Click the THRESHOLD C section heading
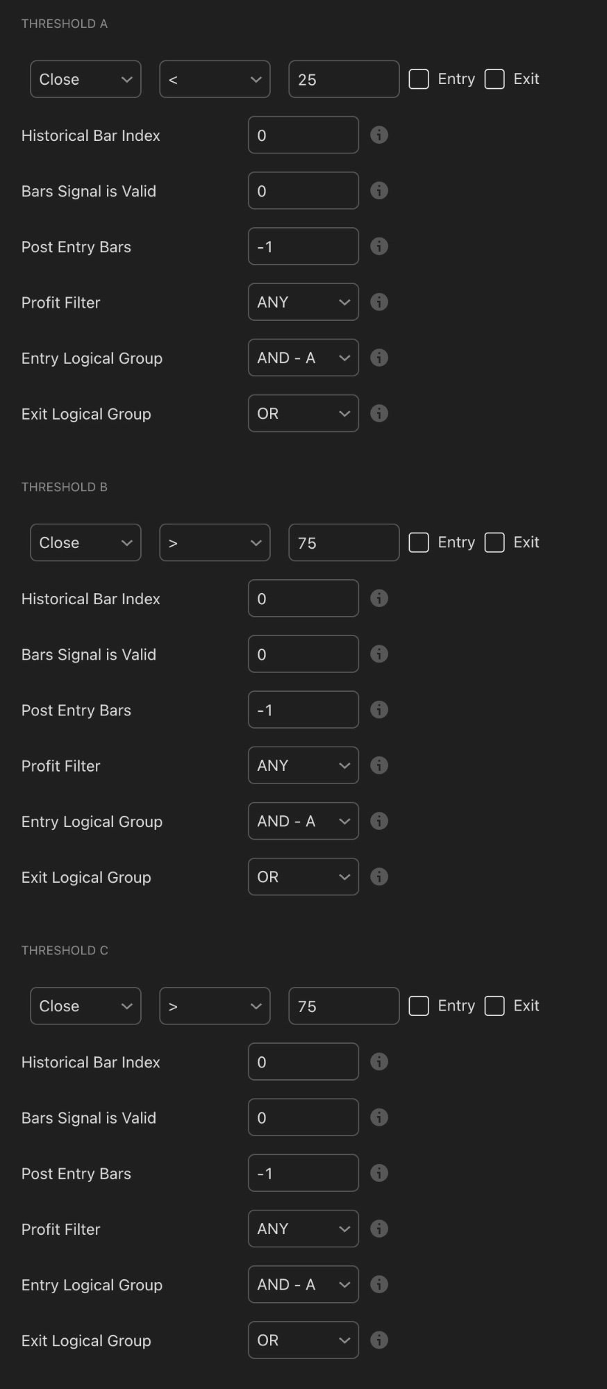 (65, 950)
